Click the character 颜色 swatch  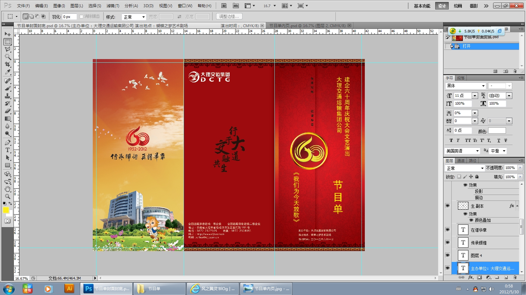tap(497, 131)
